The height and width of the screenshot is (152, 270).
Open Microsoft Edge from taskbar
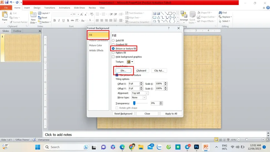tap(122, 147)
